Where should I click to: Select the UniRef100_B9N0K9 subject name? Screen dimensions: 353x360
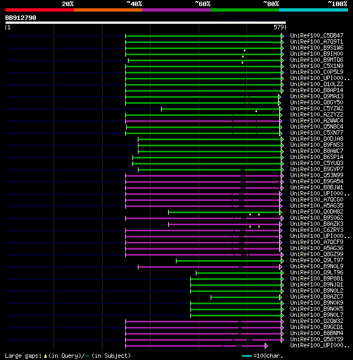coord(317,303)
